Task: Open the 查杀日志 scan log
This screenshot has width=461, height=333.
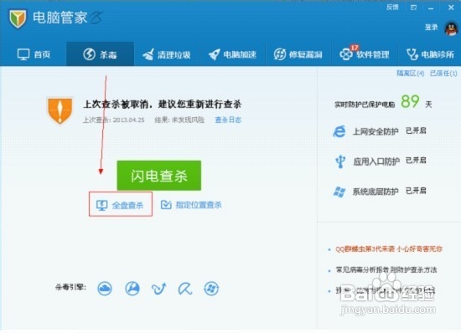Action: tap(228, 120)
